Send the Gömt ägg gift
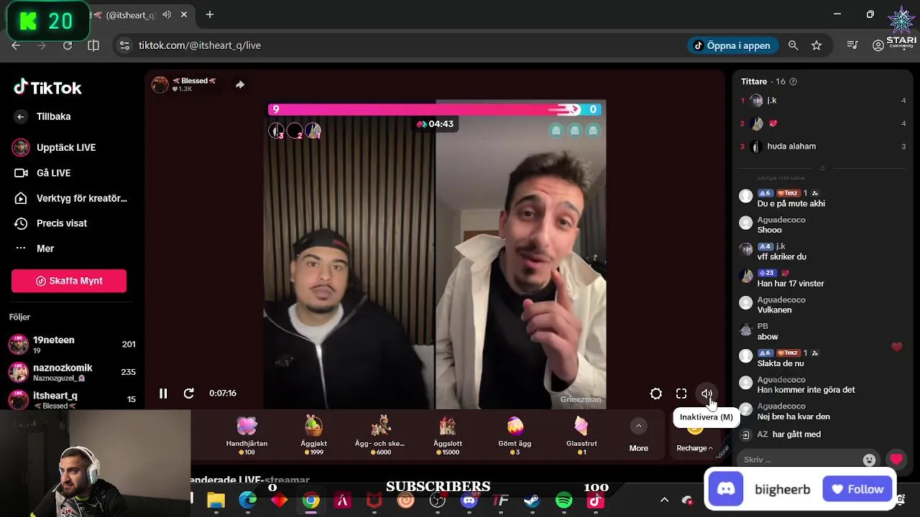The height and width of the screenshot is (517, 920). click(x=515, y=435)
